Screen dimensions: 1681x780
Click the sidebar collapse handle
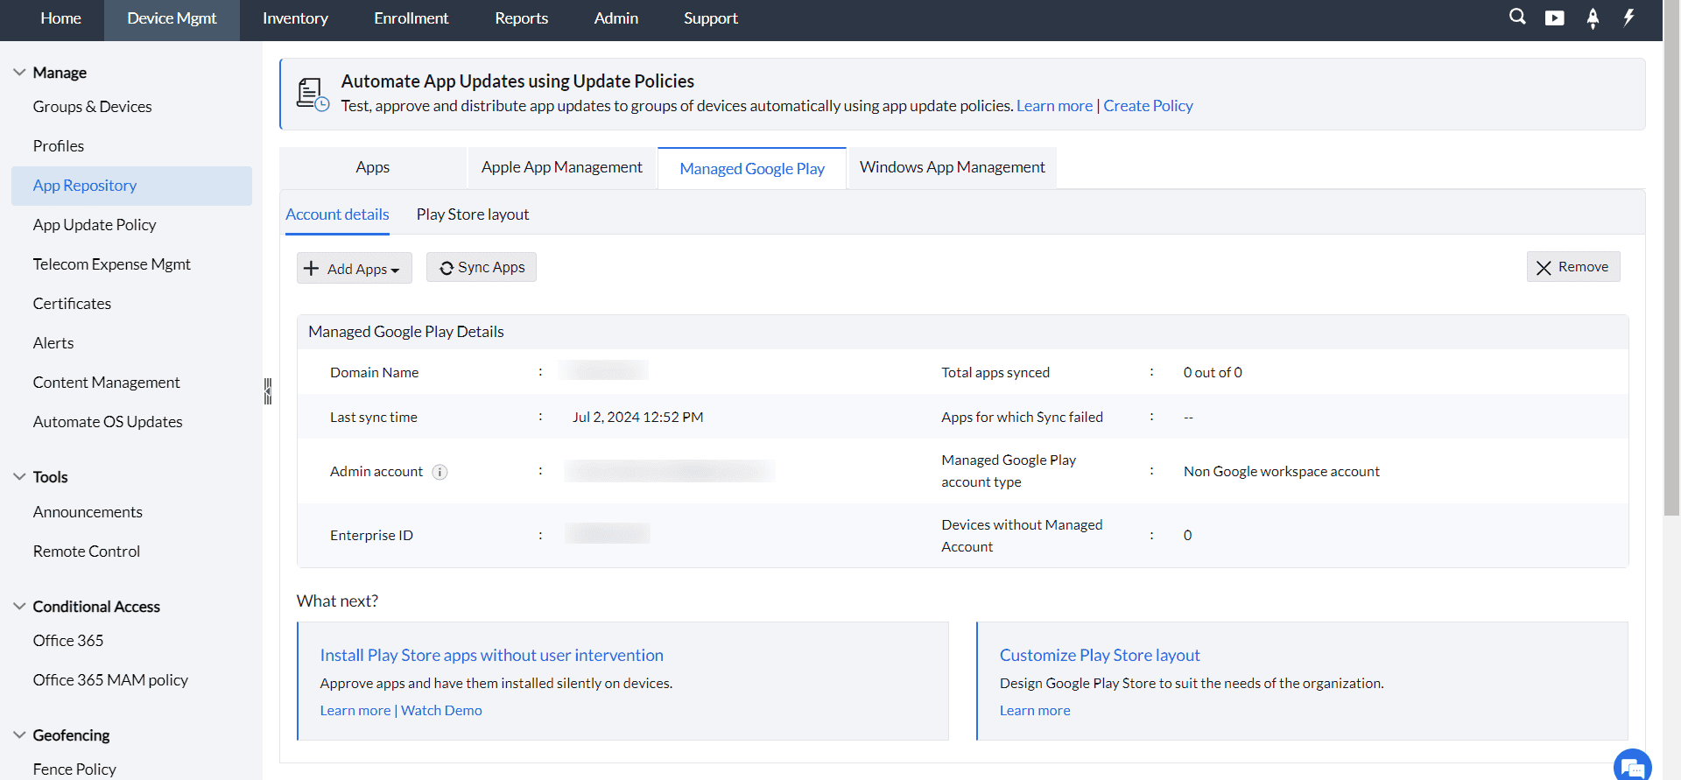pyautogui.click(x=268, y=391)
